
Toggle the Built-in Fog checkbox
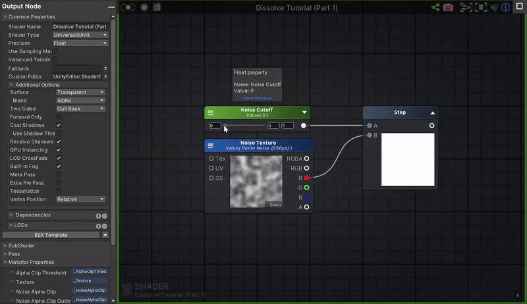[59, 166]
